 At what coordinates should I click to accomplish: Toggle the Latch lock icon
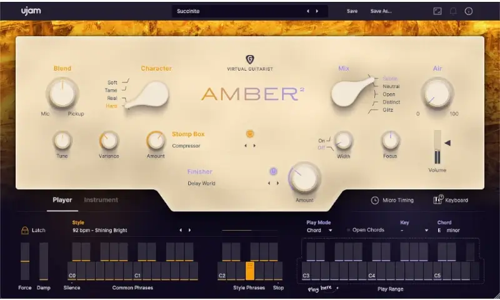point(25,230)
